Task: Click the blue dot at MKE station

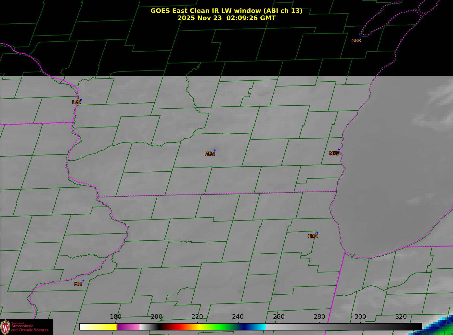Action: (x=339, y=150)
